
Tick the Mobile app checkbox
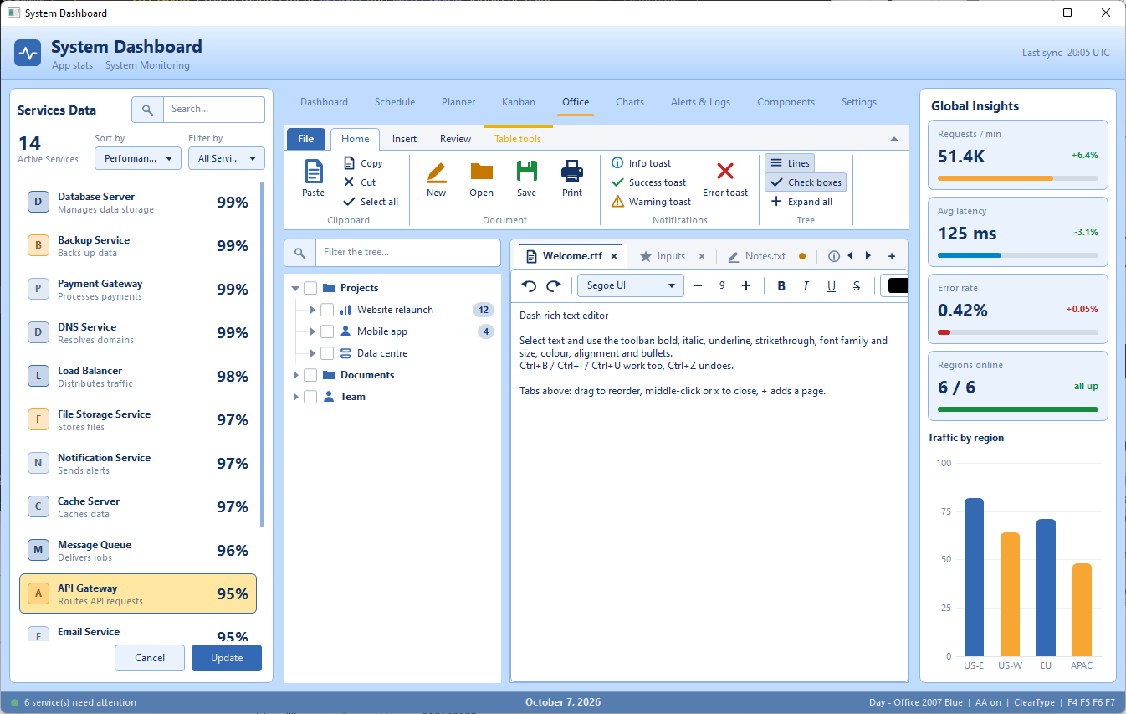point(327,331)
